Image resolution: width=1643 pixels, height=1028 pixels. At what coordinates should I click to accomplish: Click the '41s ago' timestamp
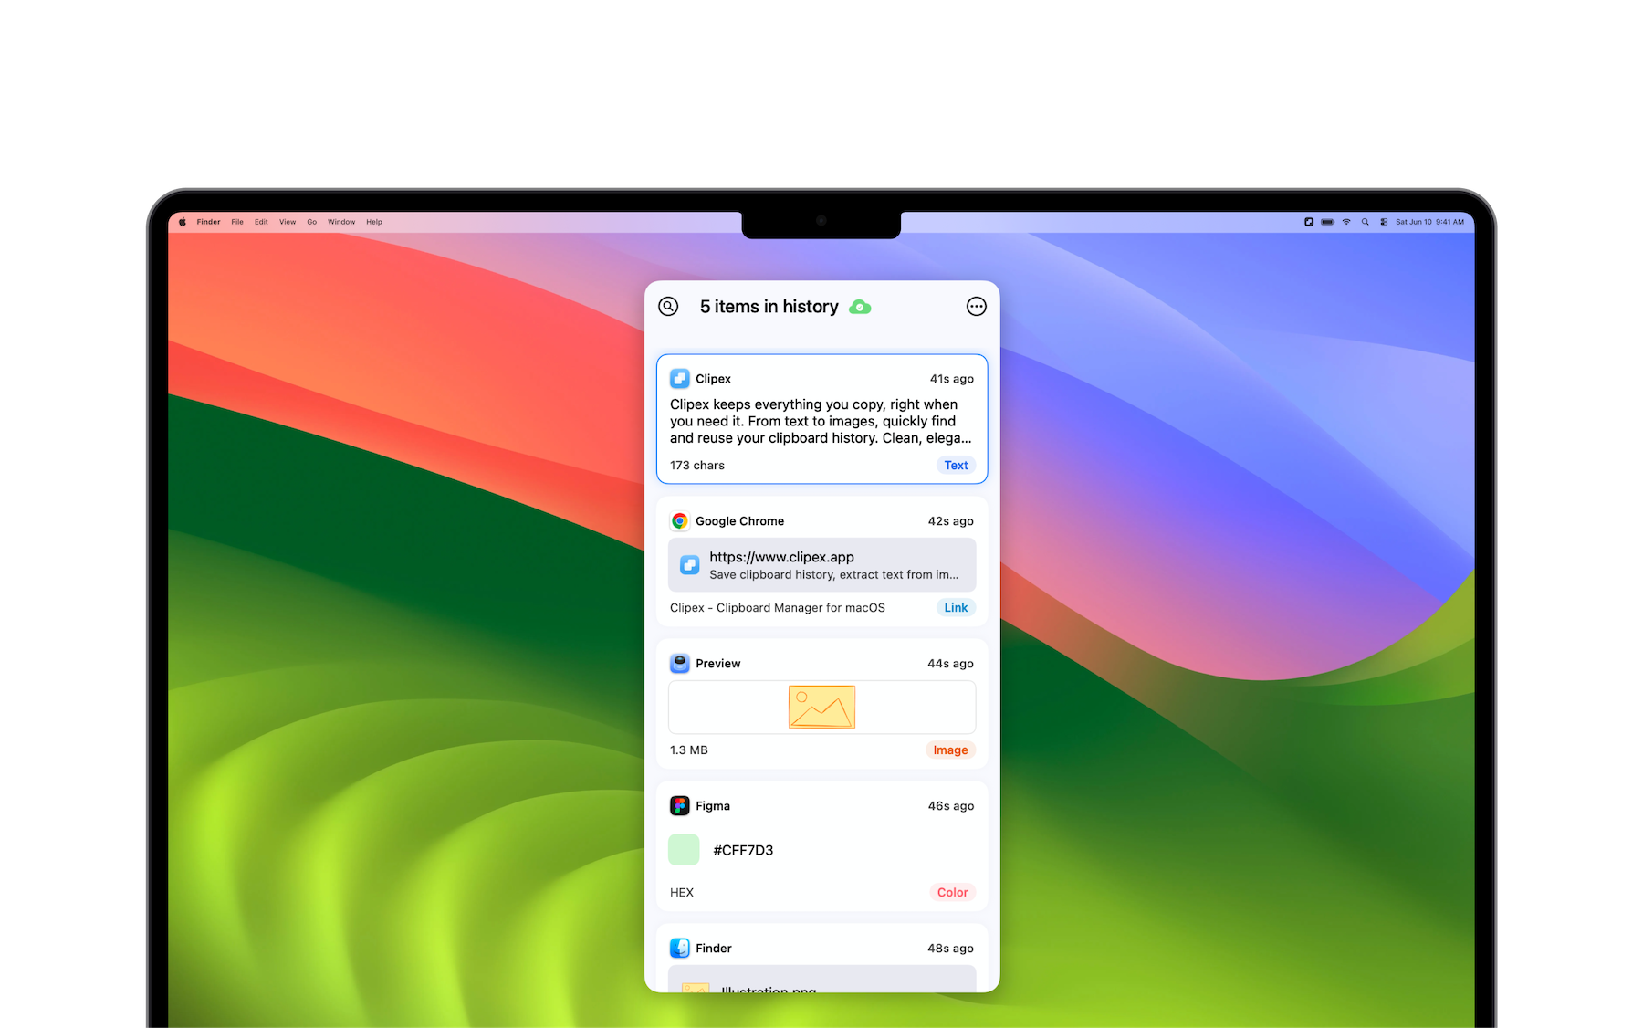pos(951,379)
